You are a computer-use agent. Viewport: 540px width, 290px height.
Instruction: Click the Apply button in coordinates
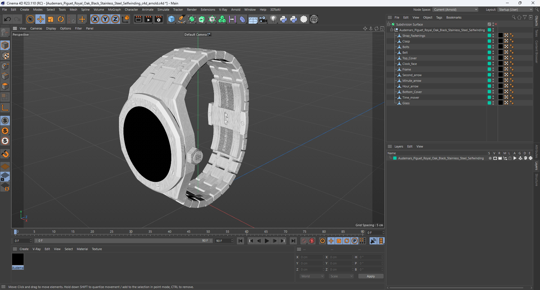coord(370,277)
